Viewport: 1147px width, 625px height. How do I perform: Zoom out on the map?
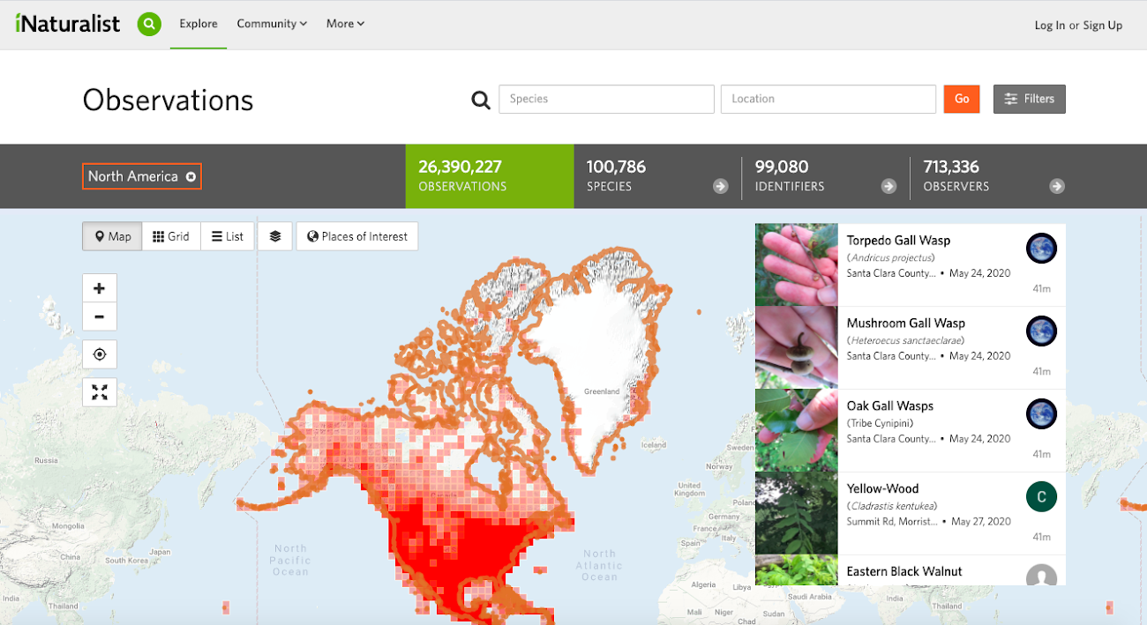(x=100, y=316)
